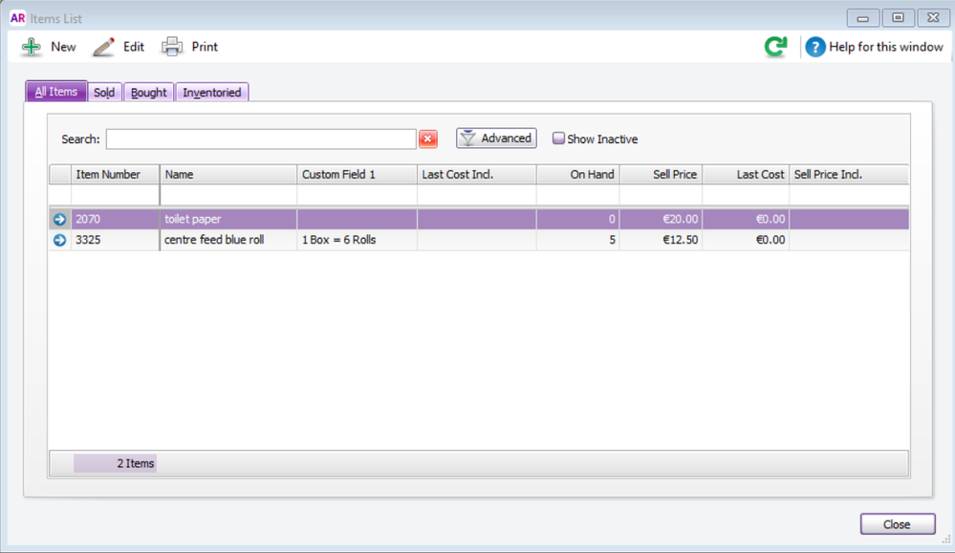Click the printer Print icon
955x553 pixels.
click(x=172, y=47)
